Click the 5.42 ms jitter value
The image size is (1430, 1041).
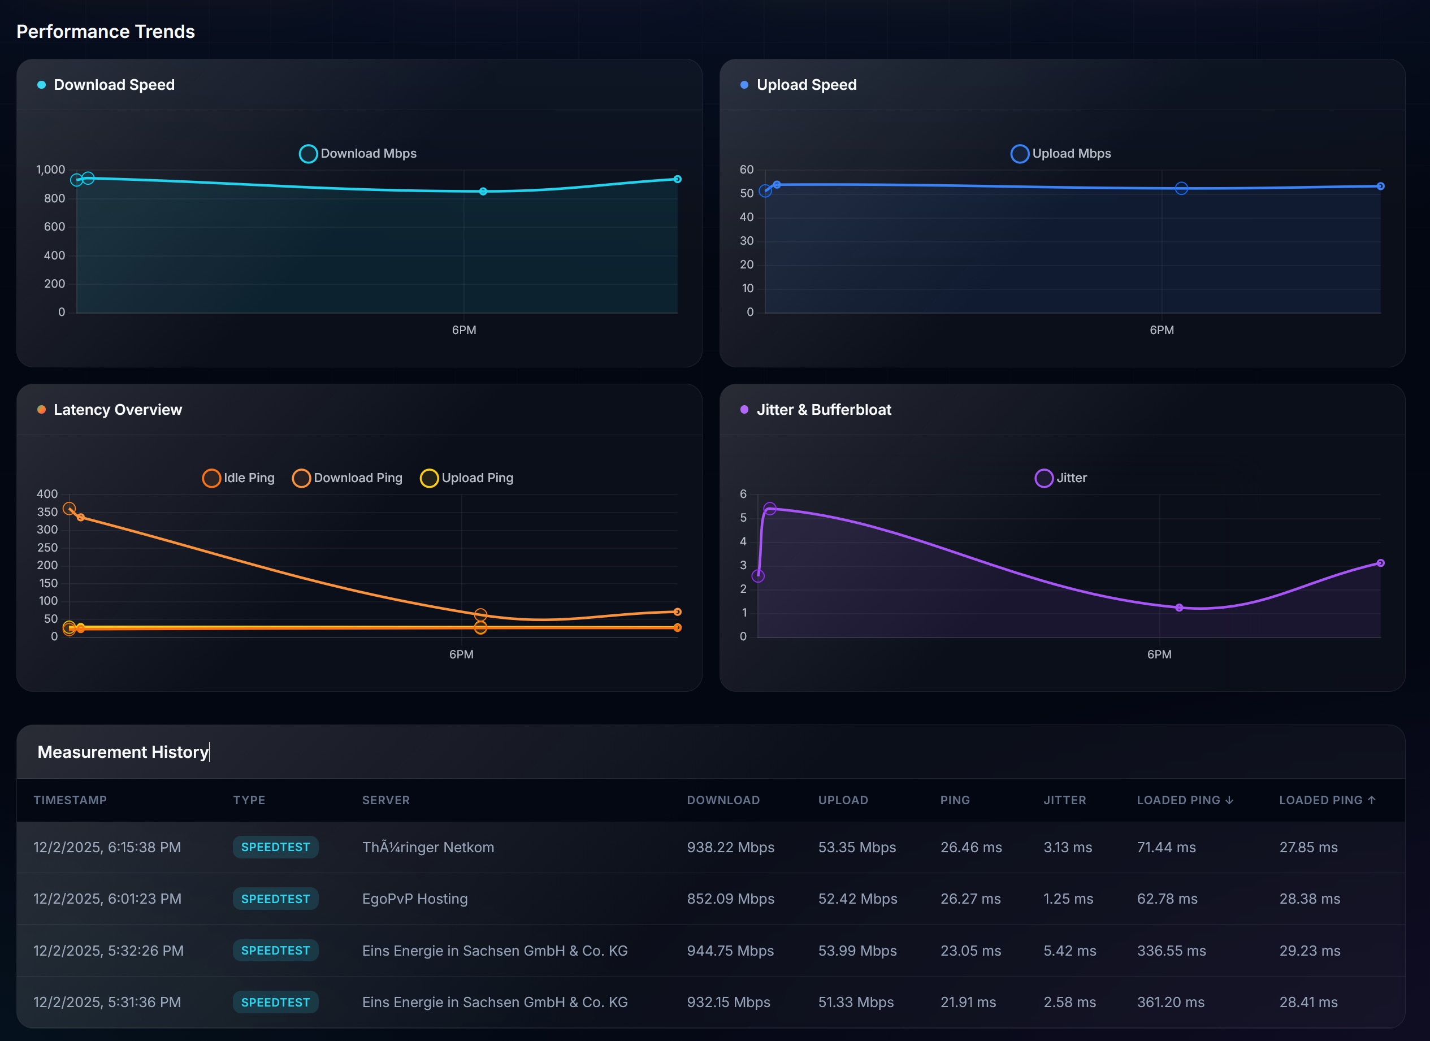1069,951
